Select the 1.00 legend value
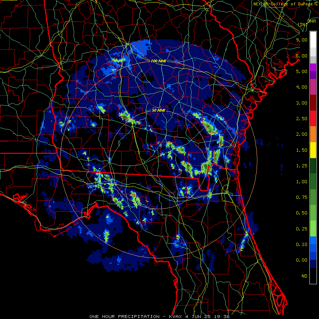This screenshot has height=319, width=319. [x=302, y=182]
